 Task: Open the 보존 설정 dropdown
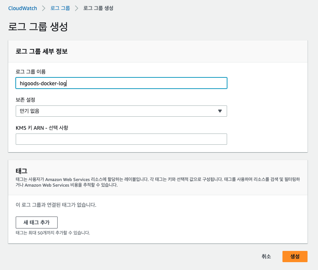[121, 111]
